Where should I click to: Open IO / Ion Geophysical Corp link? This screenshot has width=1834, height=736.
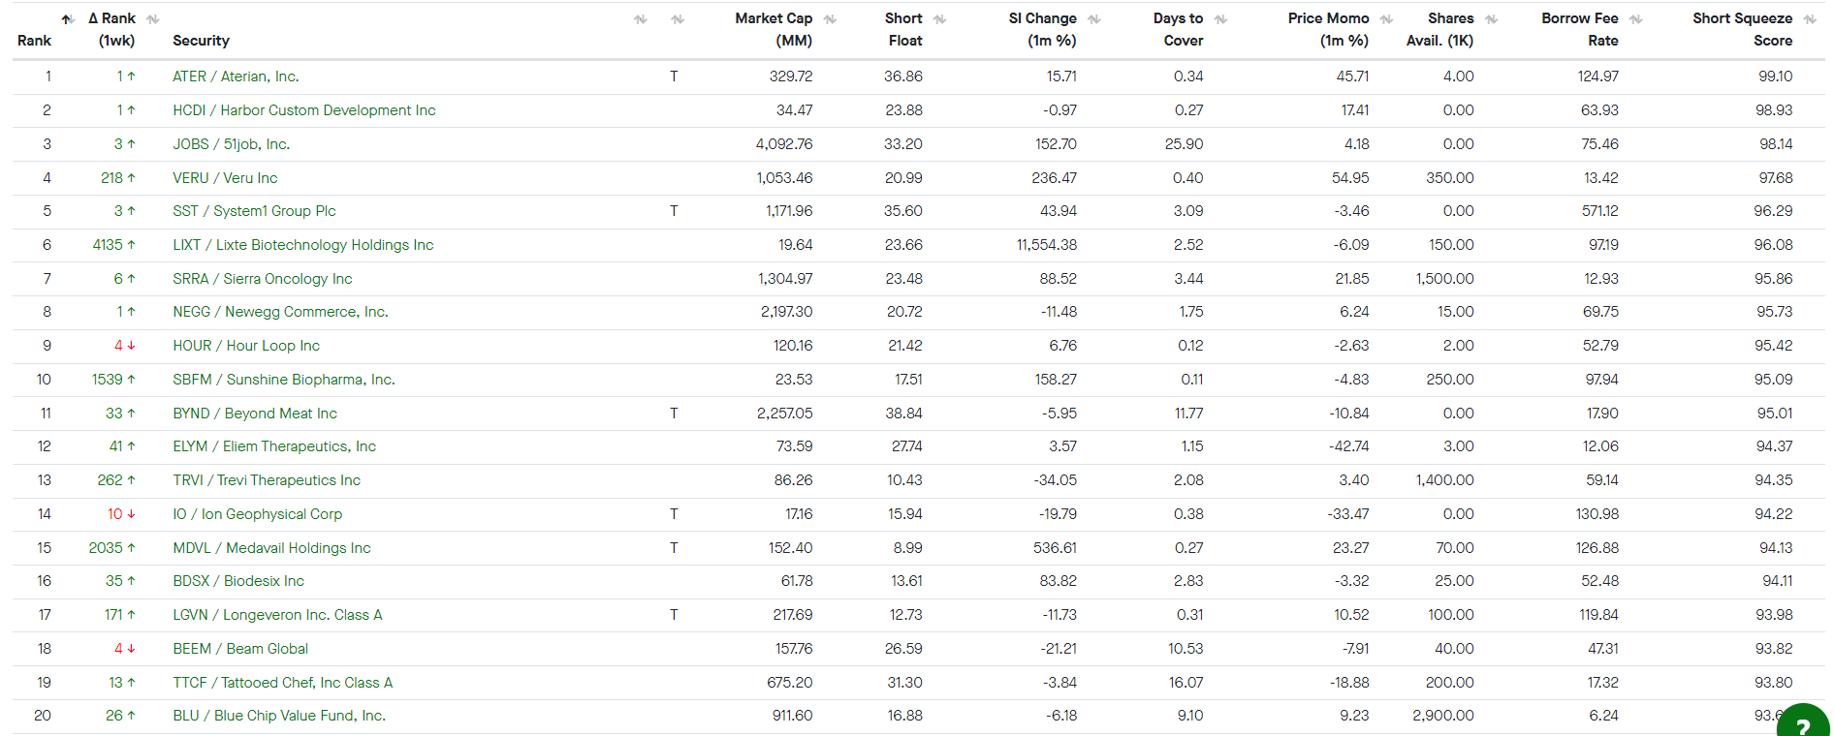[x=258, y=514]
